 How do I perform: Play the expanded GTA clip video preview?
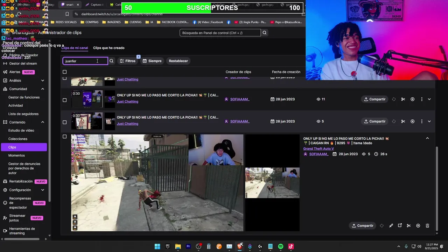point(157,183)
